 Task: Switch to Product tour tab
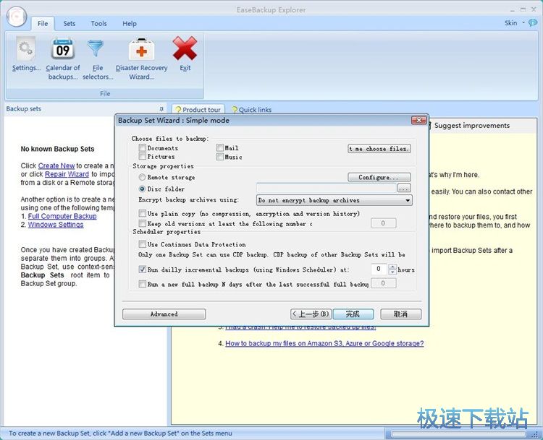198,109
